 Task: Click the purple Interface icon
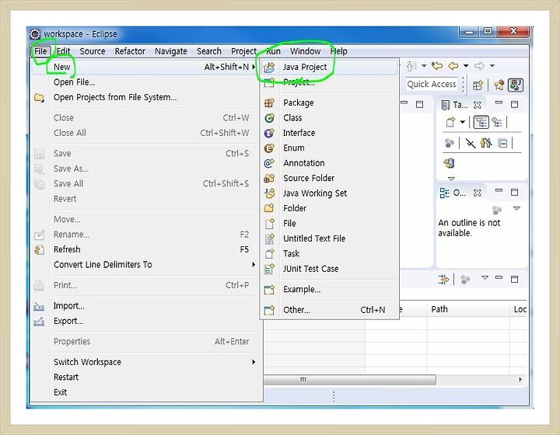pyautogui.click(x=269, y=133)
